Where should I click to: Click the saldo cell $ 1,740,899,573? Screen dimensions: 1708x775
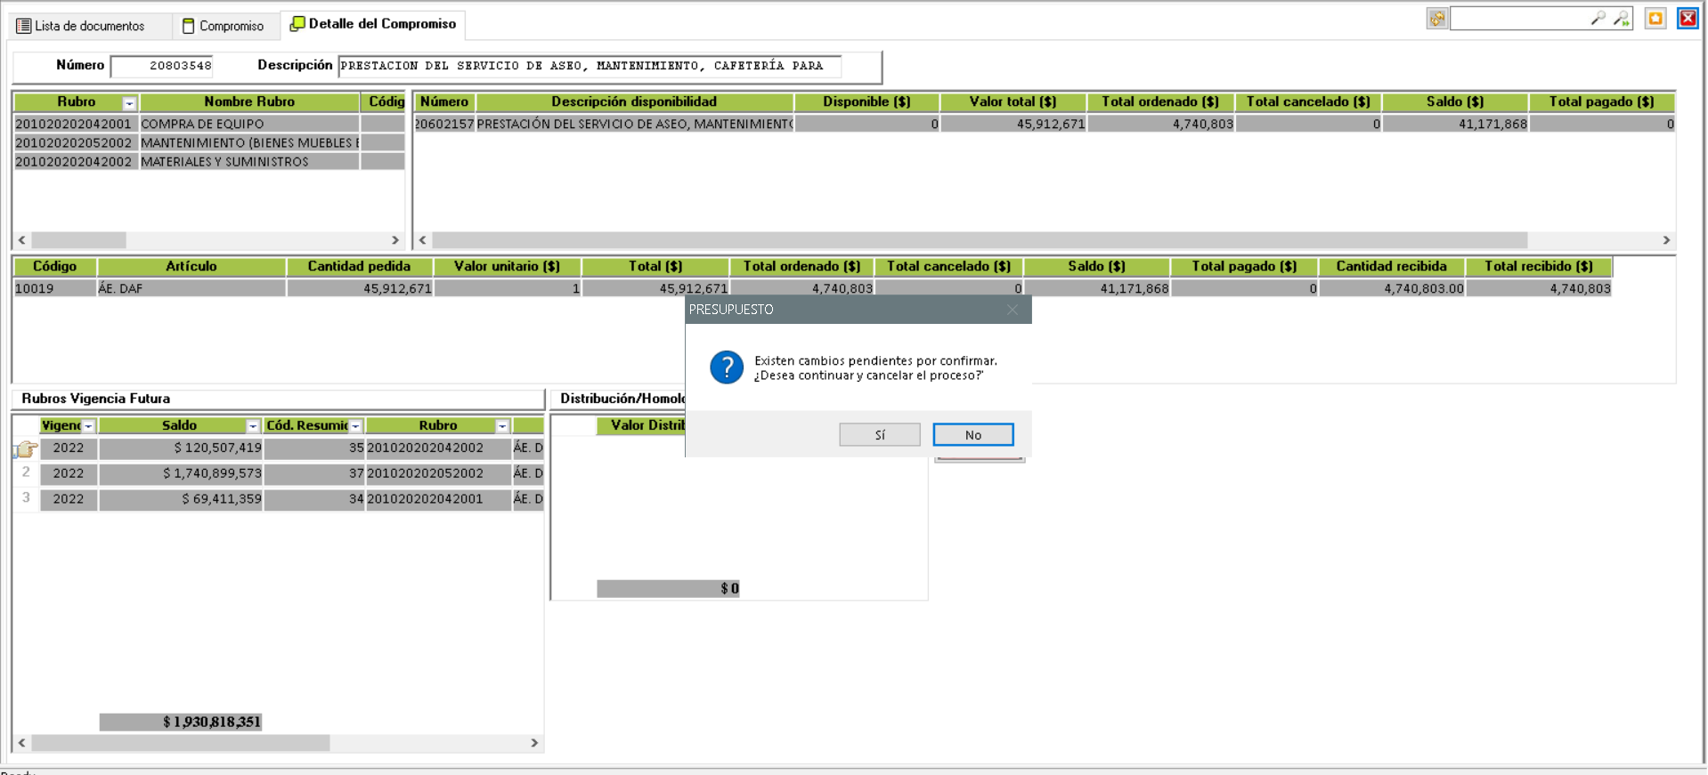click(x=181, y=473)
